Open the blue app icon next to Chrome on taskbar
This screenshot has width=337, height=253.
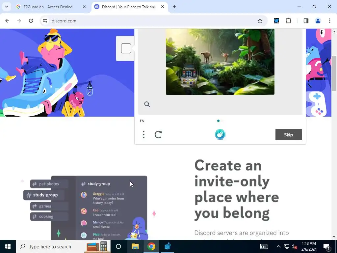pyautogui.click(x=168, y=246)
